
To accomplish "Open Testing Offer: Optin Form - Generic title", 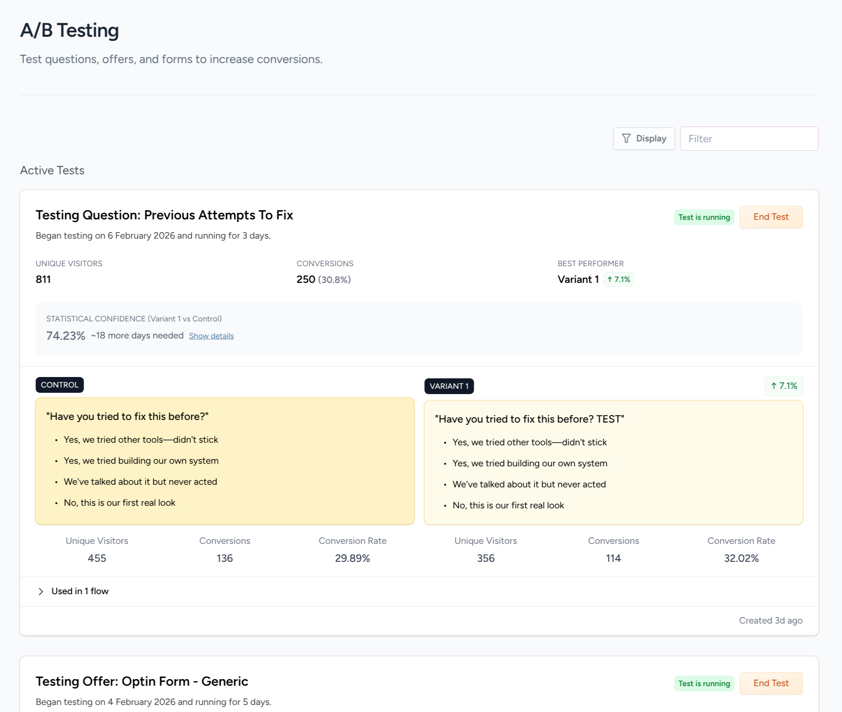I will click(142, 681).
